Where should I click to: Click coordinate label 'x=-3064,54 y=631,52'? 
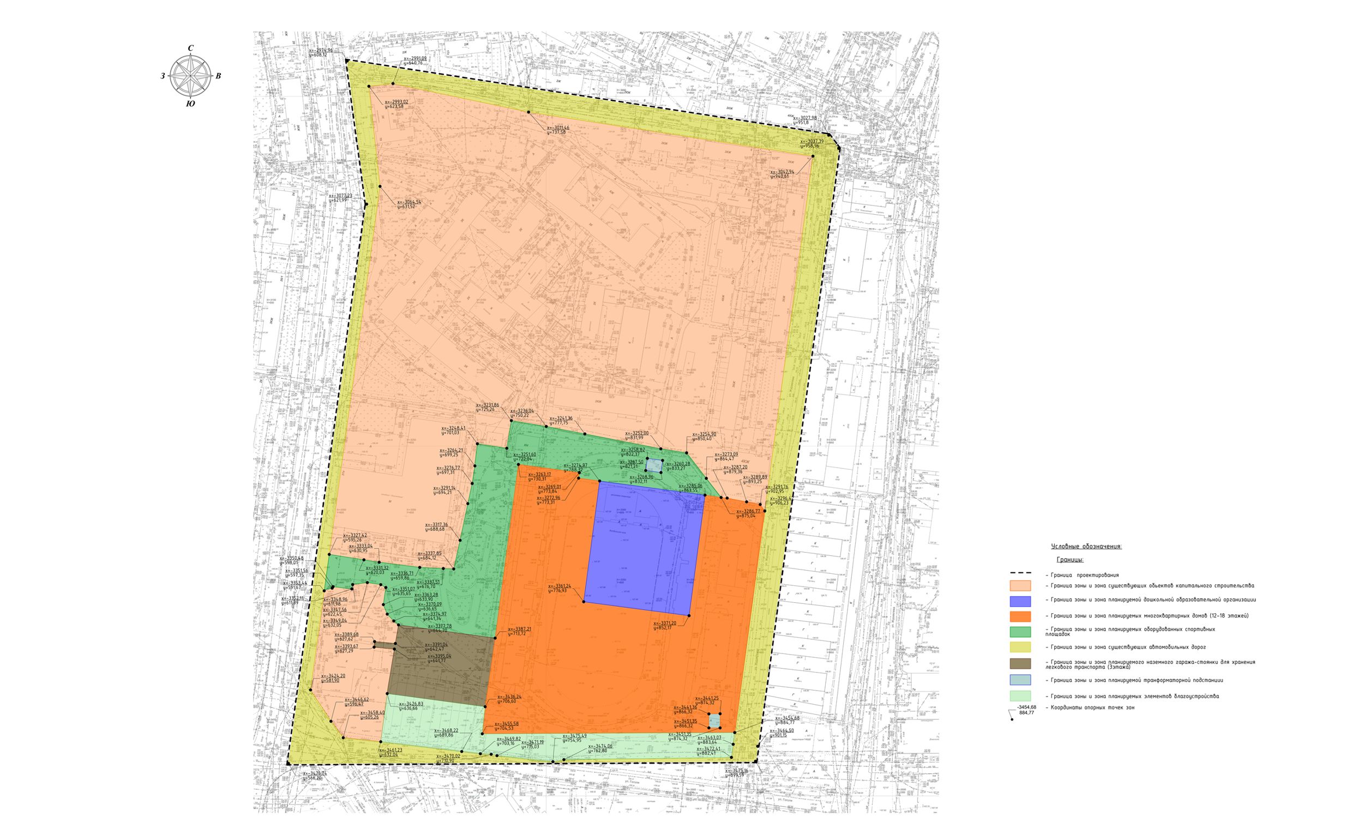[408, 204]
